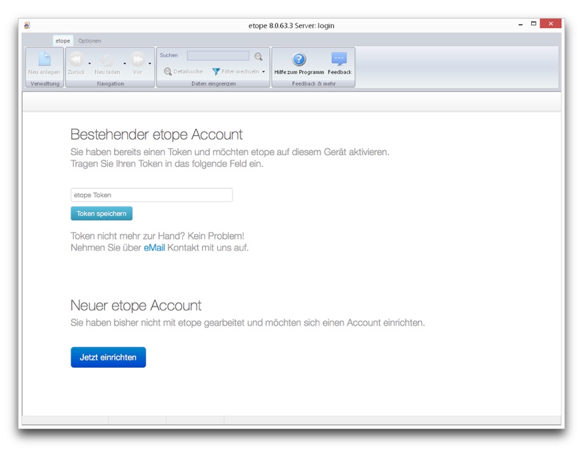Focus the etope Token input field
Image resolution: width=581 pixels, height=451 pixels.
point(151,195)
